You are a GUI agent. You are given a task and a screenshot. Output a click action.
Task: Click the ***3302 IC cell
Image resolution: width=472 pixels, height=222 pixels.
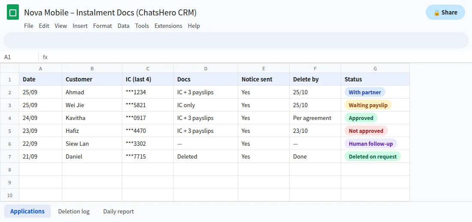click(x=148, y=144)
